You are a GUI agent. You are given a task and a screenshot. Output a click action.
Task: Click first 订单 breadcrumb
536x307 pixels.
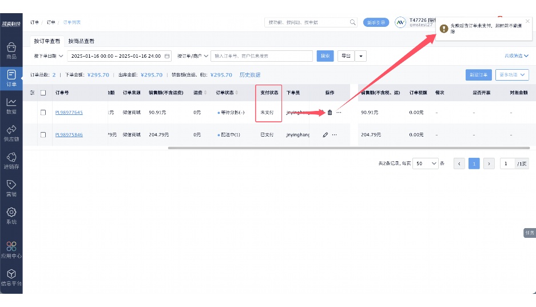(34, 22)
